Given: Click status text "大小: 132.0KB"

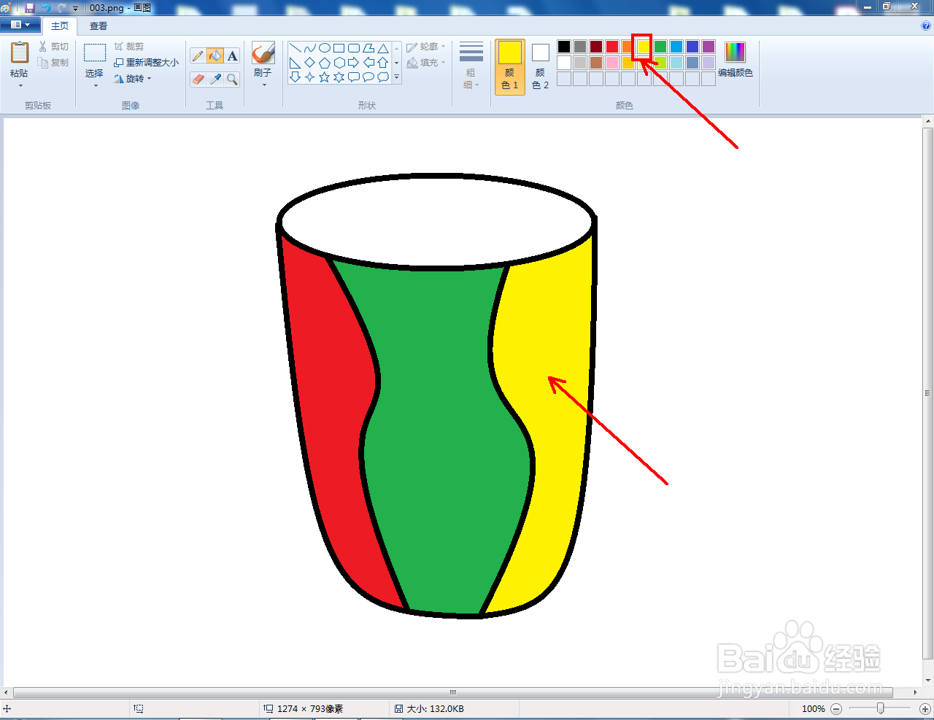Looking at the screenshot, I should point(435,708).
